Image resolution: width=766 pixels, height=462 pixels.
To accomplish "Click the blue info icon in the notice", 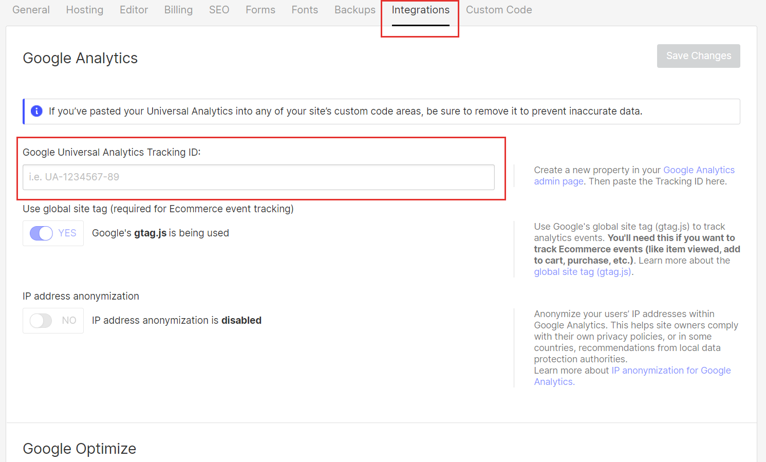I will coord(36,111).
